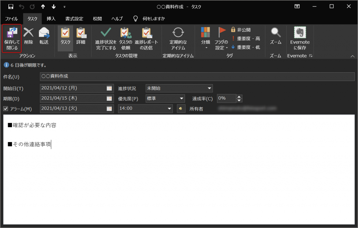Viewport: 358px width, 228px height.
Task: Open the 書式設定 ribbon tab
Action: [x=74, y=19]
